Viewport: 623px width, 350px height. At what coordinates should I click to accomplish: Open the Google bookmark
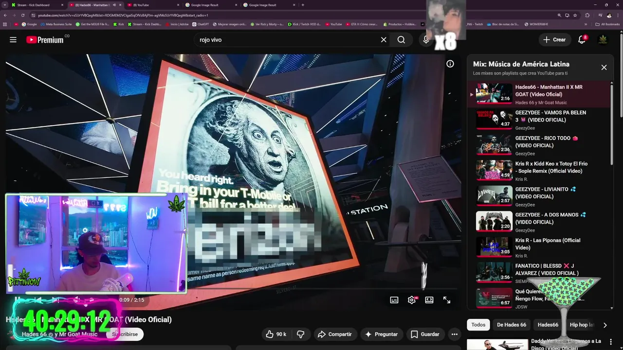pos(29,24)
